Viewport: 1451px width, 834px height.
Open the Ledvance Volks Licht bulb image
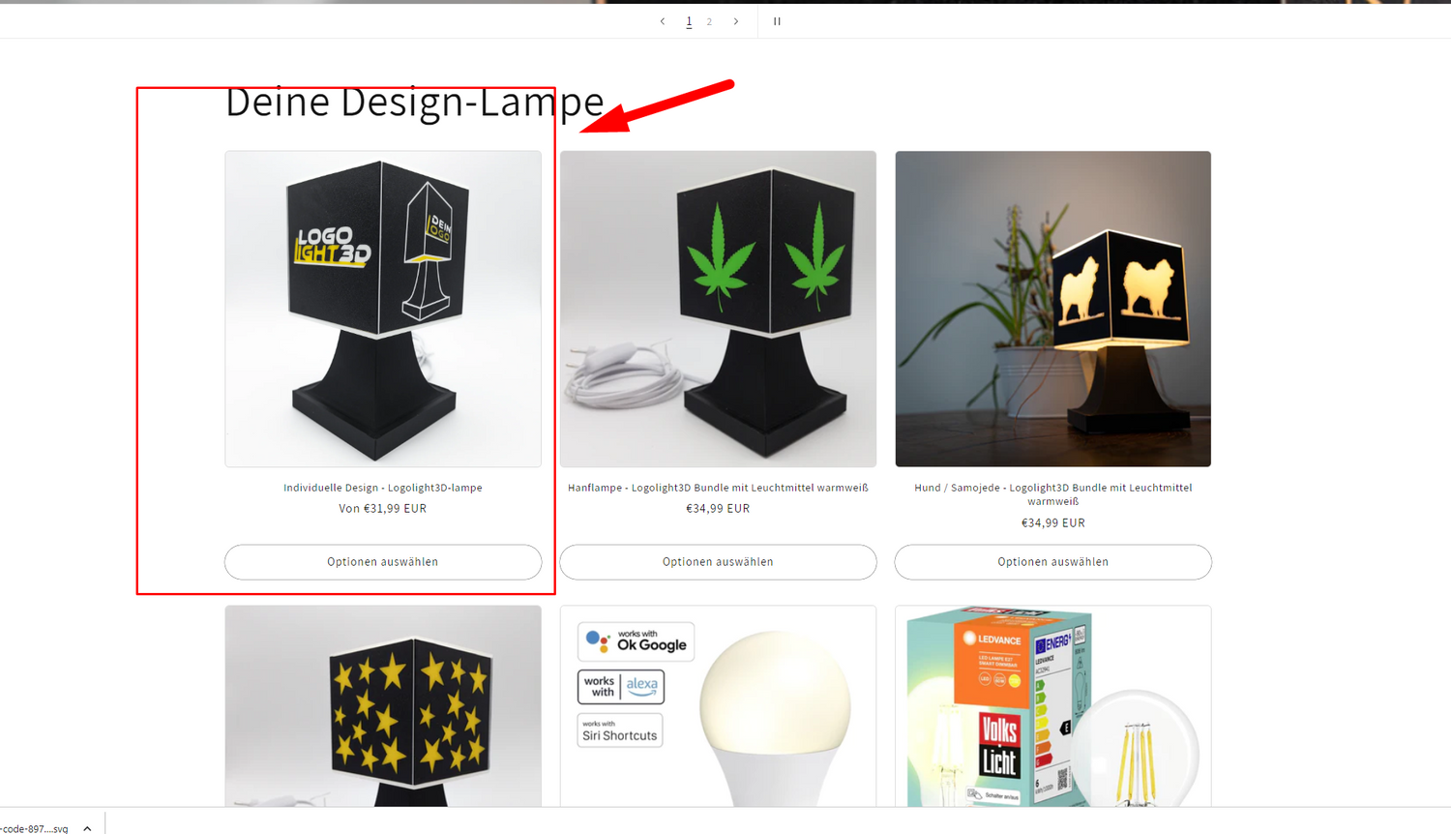click(x=1052, y=706)
